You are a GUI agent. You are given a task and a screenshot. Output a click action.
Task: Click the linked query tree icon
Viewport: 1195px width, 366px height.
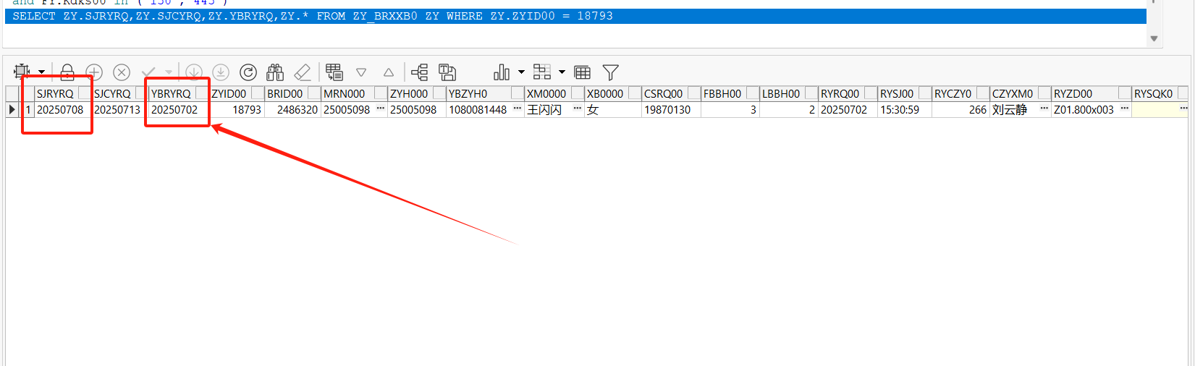click(420, 72)
